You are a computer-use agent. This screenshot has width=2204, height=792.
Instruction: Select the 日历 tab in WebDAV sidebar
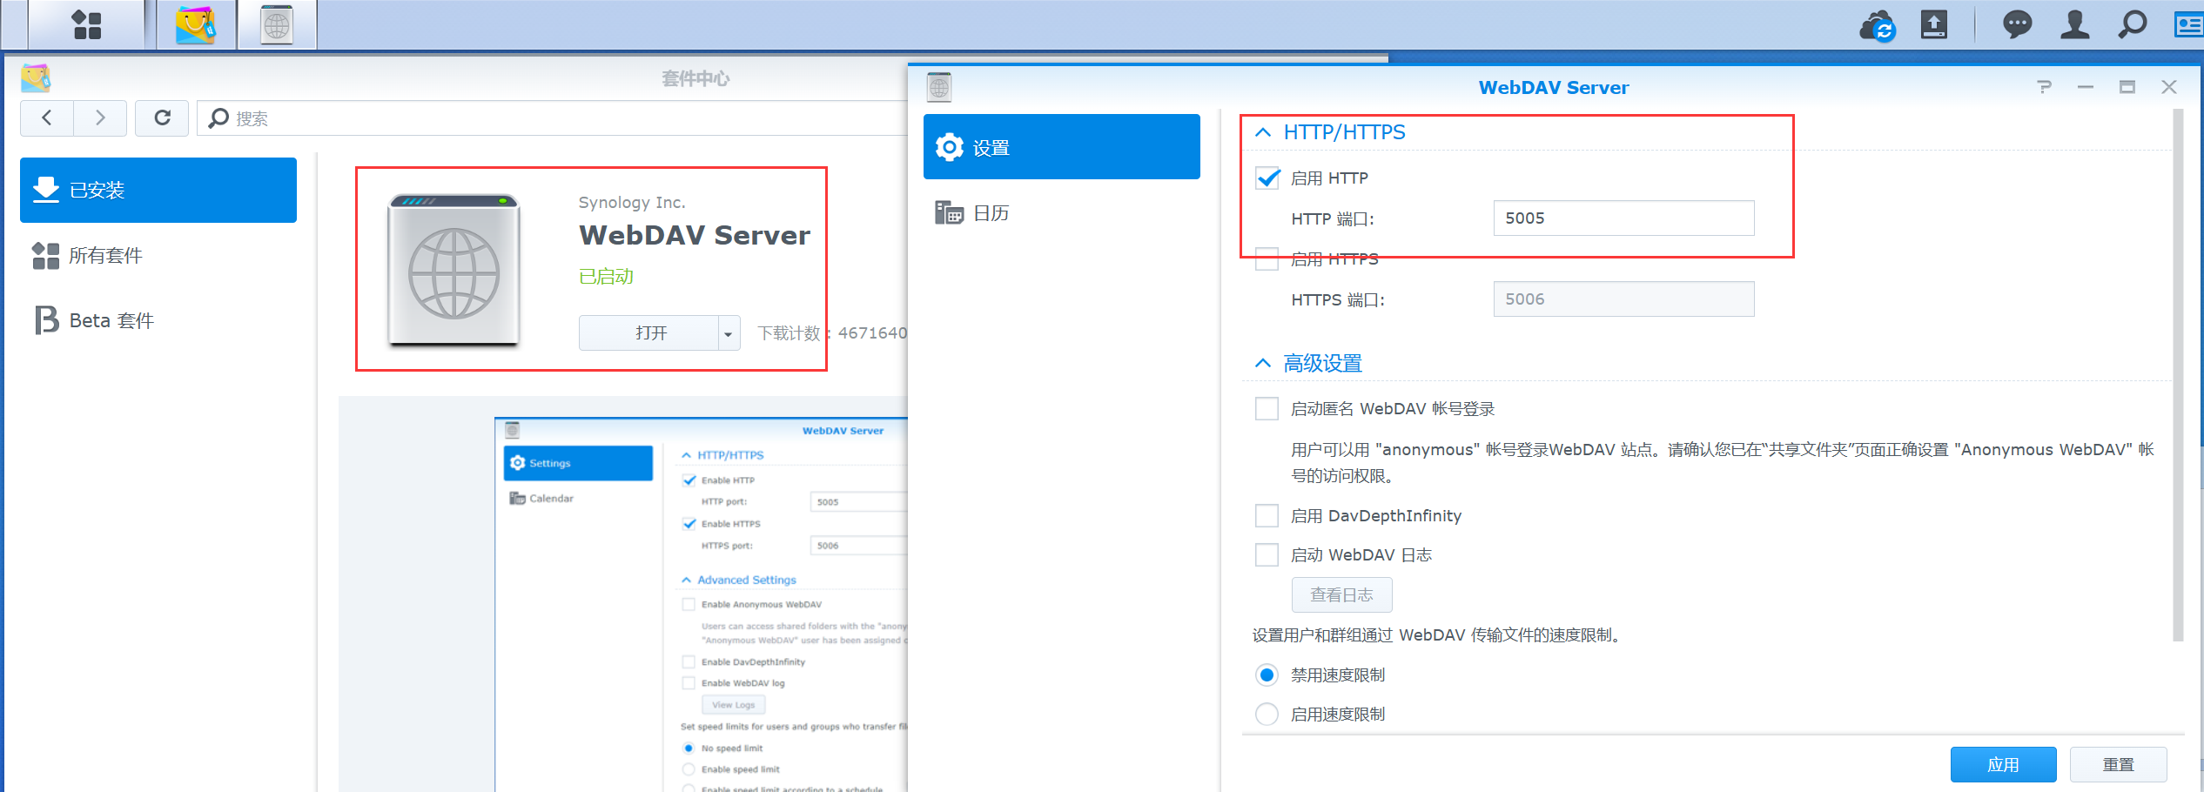[x=991, y=213]
